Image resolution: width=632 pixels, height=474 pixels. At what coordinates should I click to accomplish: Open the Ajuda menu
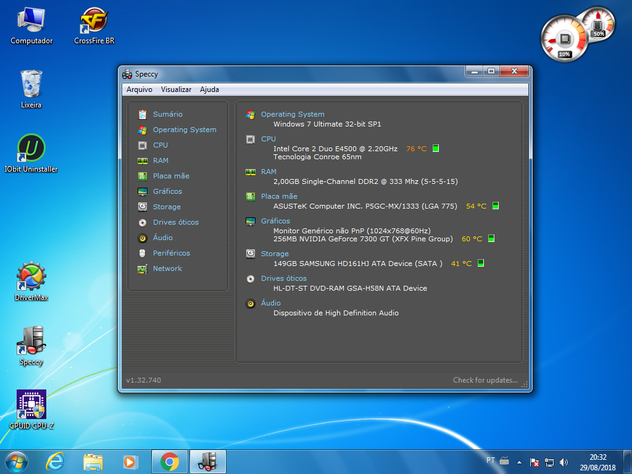coord(210,89)
